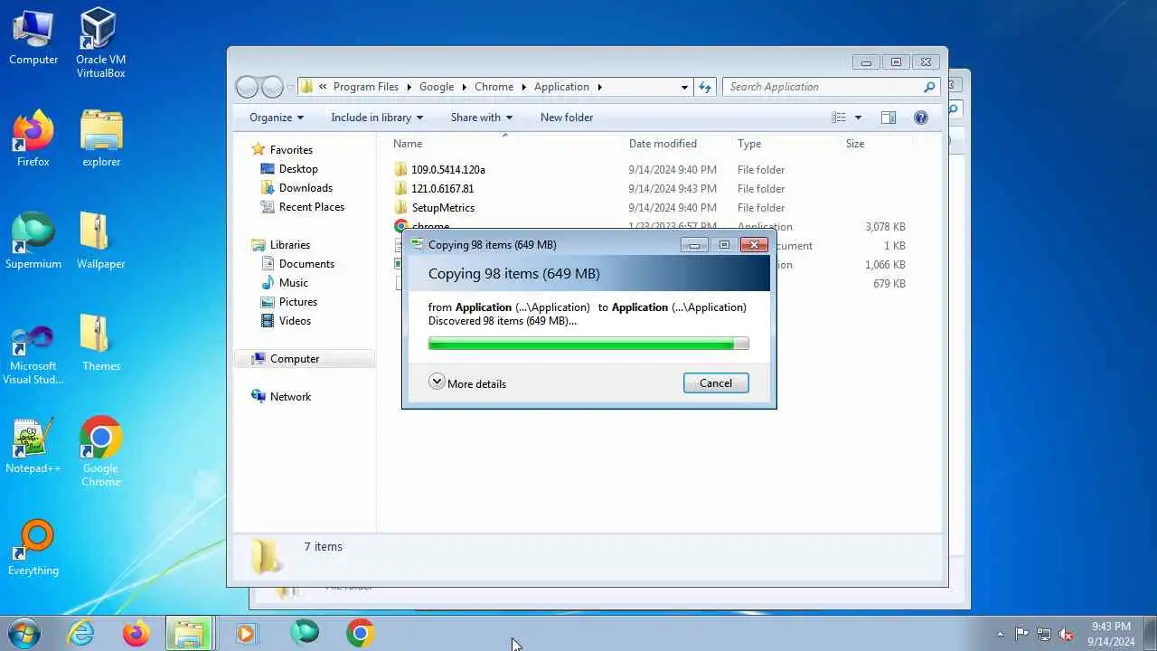The height and width of the screenshot is (651, 1157).
Task: Select Program Files in the address bar
Action: (x=366, y=87)
